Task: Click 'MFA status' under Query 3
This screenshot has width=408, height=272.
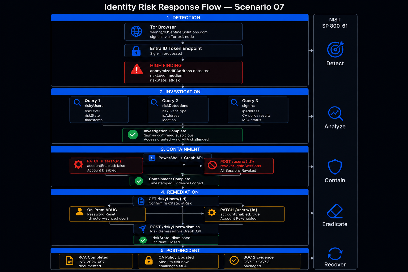Action: pos(252,120)
